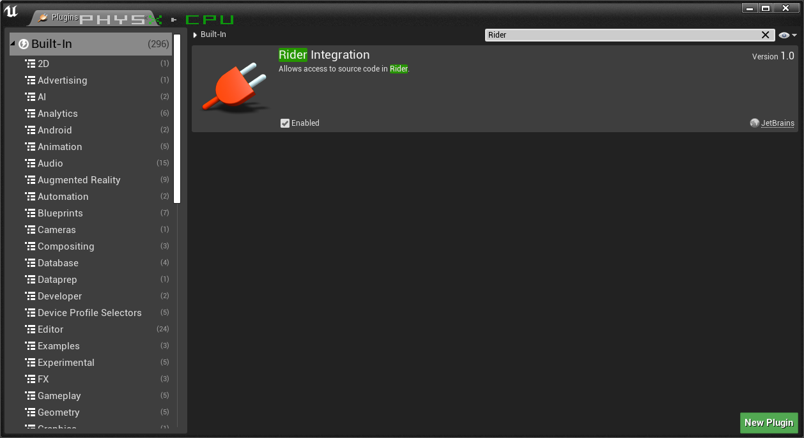This screenshot has width=804, height=438.
Task: Click the Dataprep category list icon
Action: pyautogui.click(x=30, y=280)
